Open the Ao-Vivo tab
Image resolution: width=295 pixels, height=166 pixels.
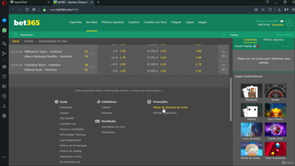92,22
